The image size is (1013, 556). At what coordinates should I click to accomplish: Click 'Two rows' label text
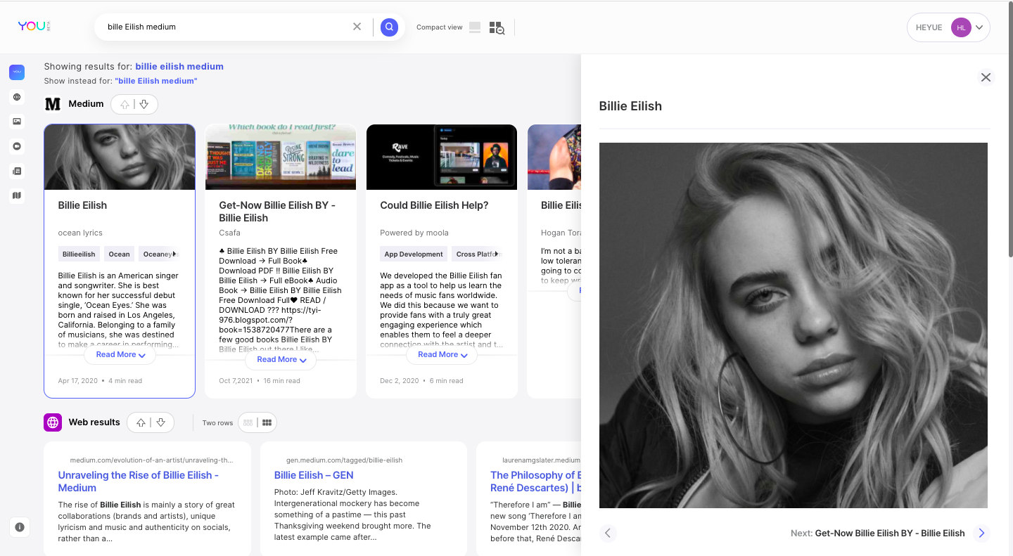pyautogui.click(x=217, y=422)
